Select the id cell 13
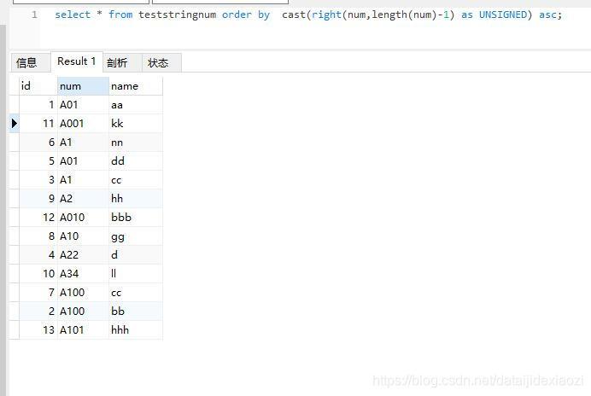 (x=38, y=329)
